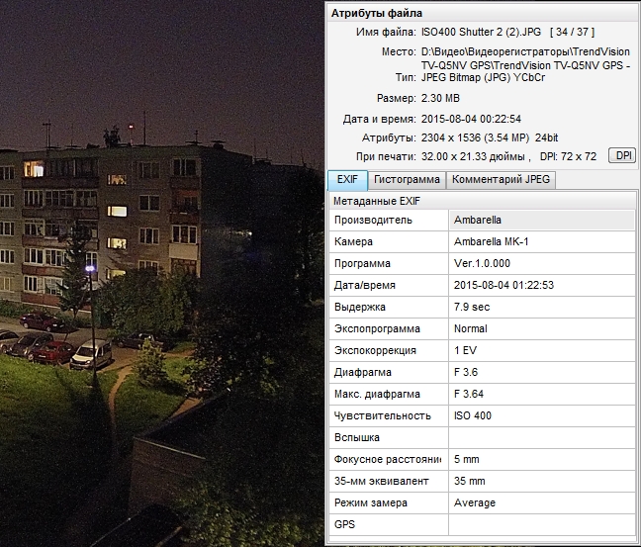Select the 35 mm equivalent value
Image resolution: width=641 pixels, height=547 pixels.
(469, 481)
